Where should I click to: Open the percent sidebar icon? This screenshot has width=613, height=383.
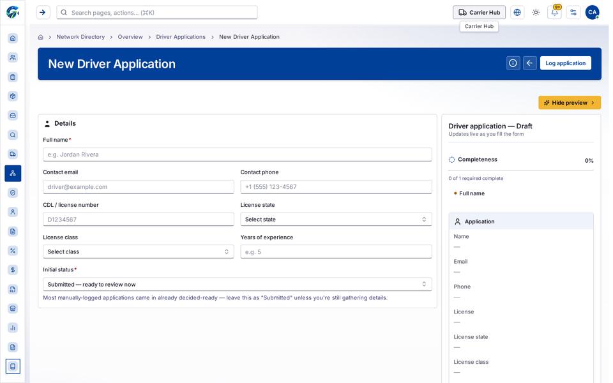coord(13,251)
